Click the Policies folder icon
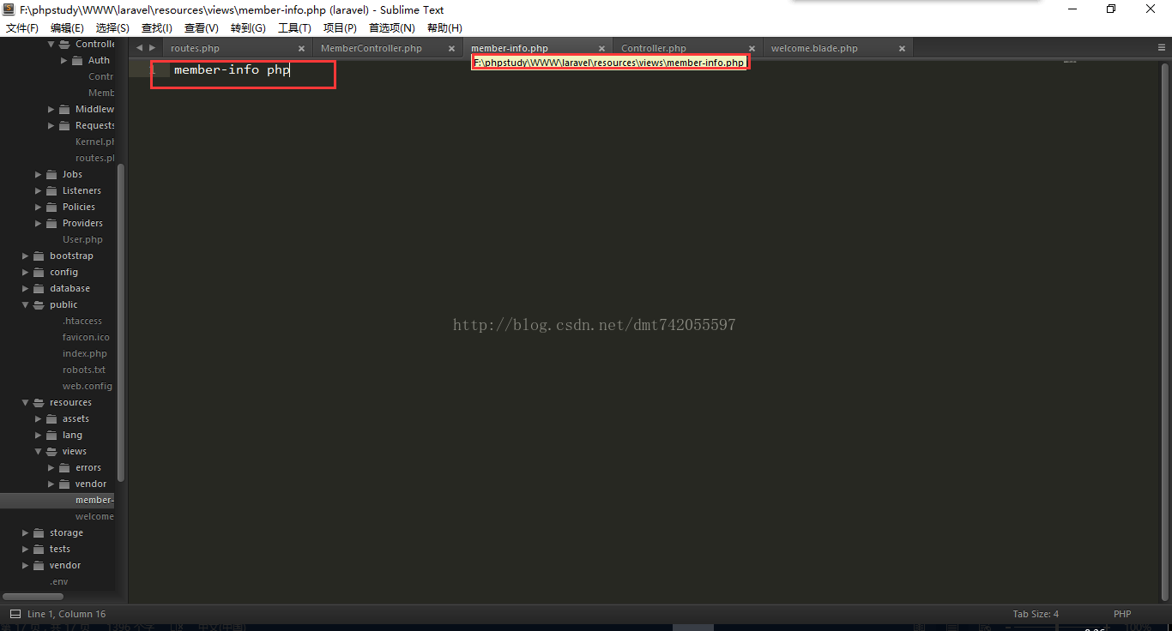This screenshot has height=631, width=1172. 51,207
